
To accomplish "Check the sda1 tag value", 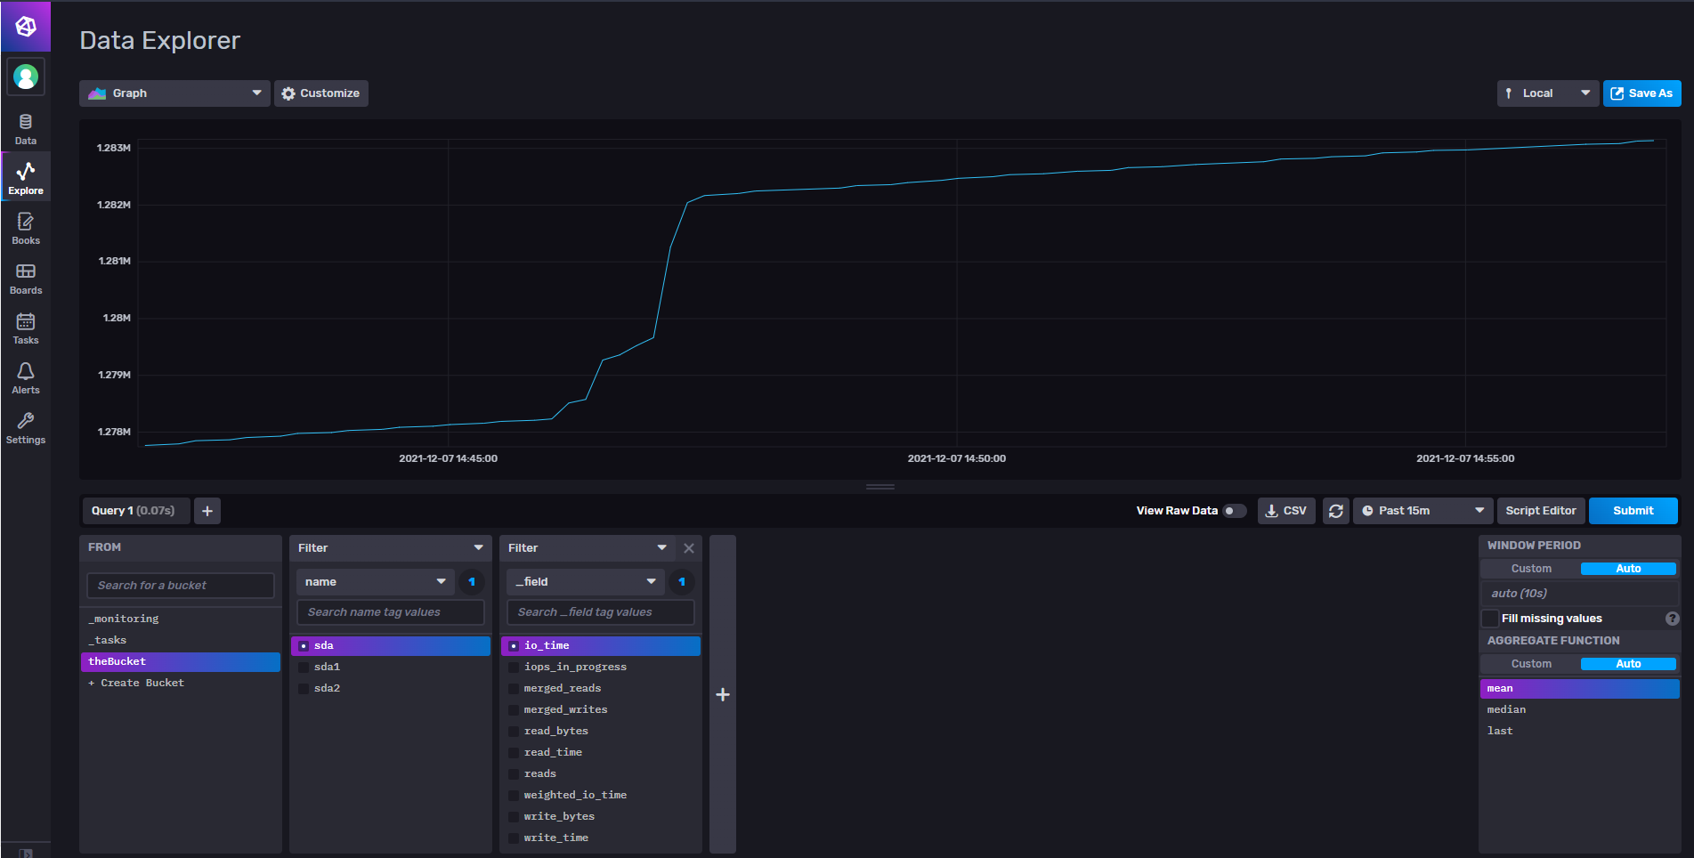I will [304, 667].
